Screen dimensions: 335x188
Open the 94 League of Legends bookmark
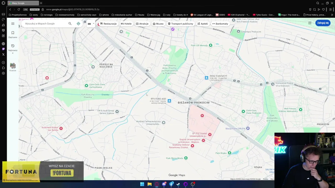click(x=202, y=15)
